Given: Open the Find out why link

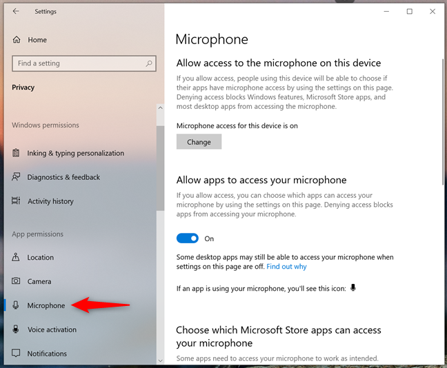Looking at the screenshot, I should coord(286,267).
